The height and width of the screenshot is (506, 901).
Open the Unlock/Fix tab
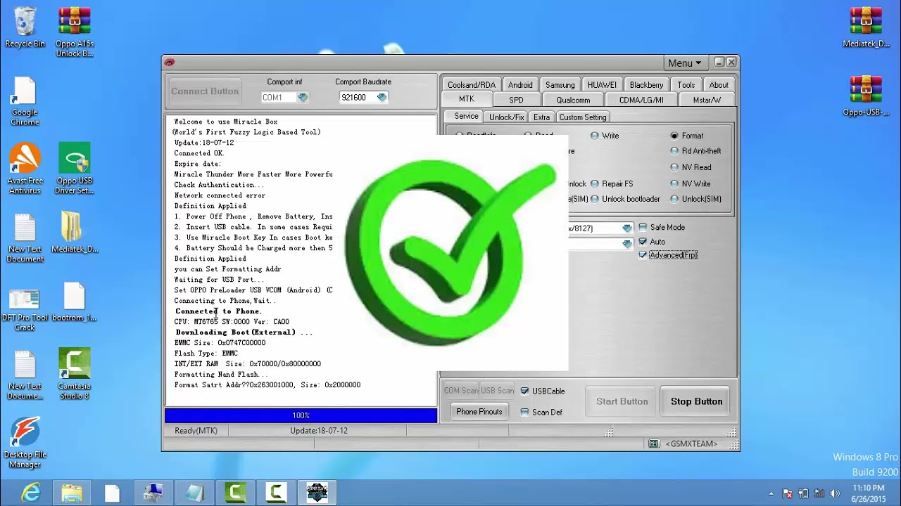pyautogui.click(x=506, y=117)
